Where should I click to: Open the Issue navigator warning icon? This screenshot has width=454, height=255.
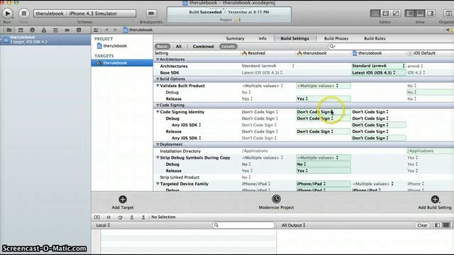tap(44, 30)
